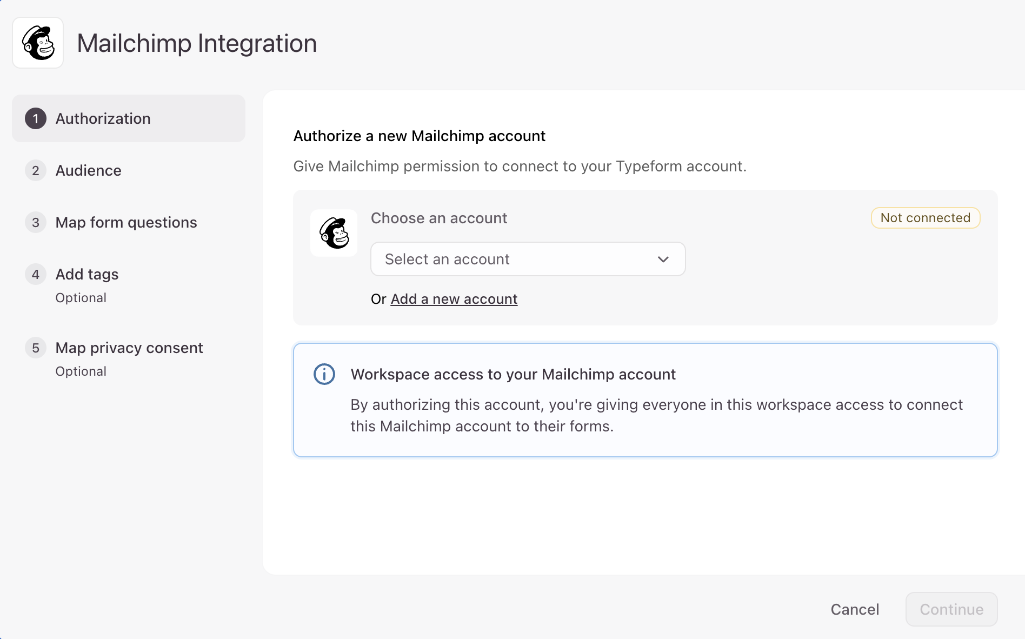Click the Not connected status badge
Viewport: 1025px width, 639px height.
926,218
